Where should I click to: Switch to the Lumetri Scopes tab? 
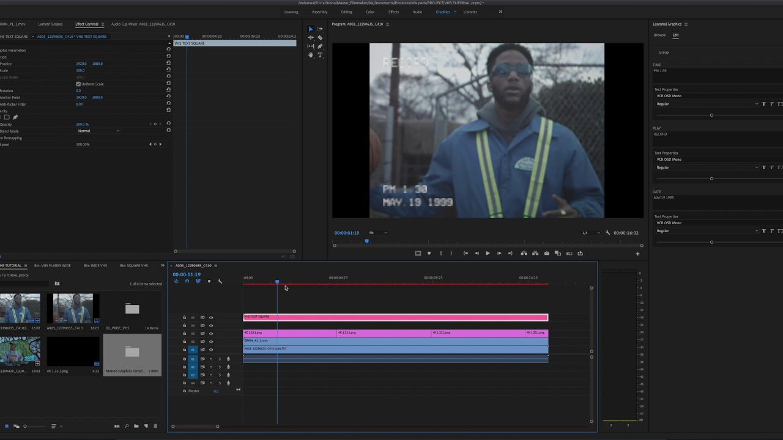click(x=50, y=24)
